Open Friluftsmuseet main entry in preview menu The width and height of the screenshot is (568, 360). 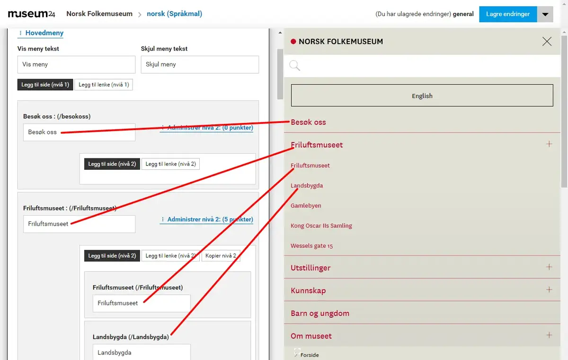tap(317, 145)
